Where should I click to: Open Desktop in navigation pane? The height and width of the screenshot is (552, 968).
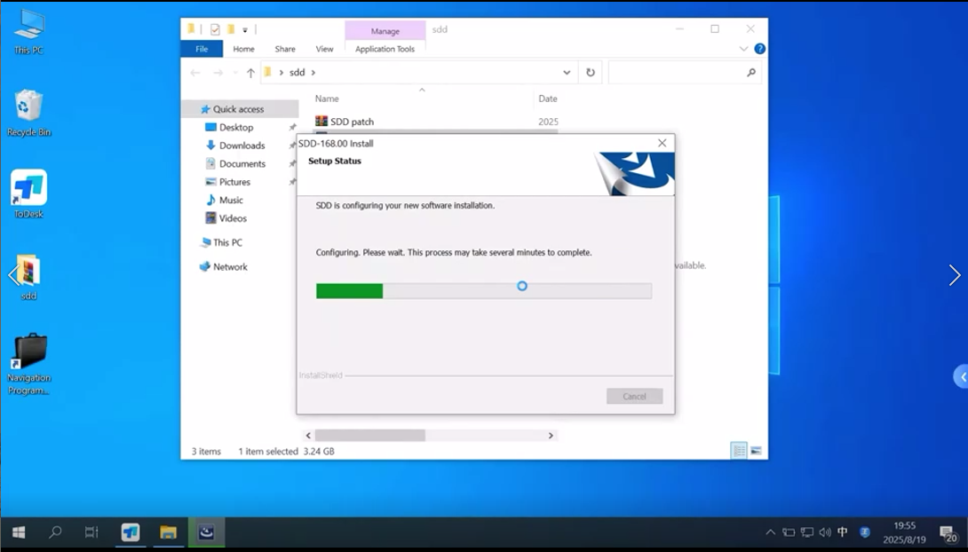[236, 127]
